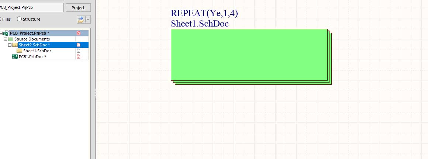Click red modified-document icon for PCB_Project.PrjPcb
The height and width of the screenshot is (159, 428).
(x=78, y=33)
